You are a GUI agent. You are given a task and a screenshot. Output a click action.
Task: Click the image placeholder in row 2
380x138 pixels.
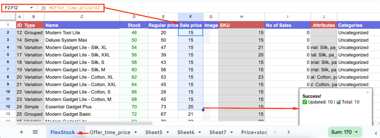[x=207, y=33]
